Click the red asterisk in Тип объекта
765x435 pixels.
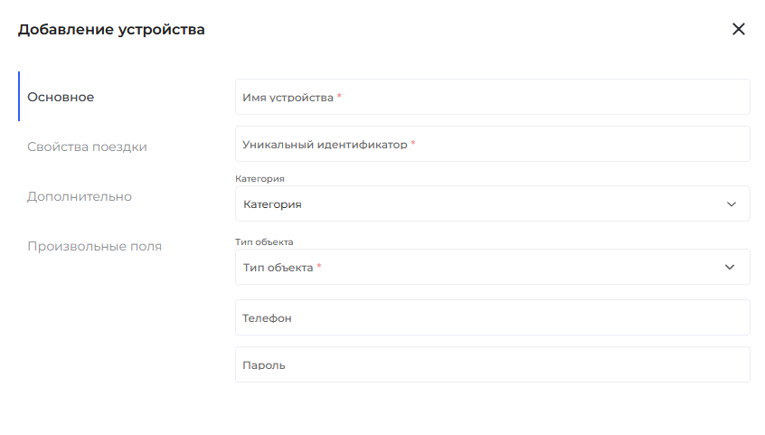[x=319, y=268]
